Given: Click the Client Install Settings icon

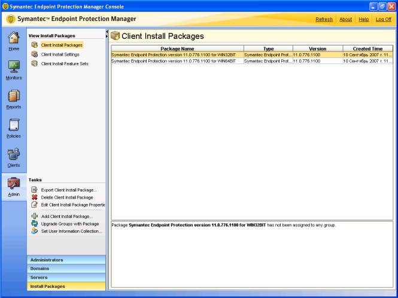Looking at the screenshot, I should tap(34, 54).
